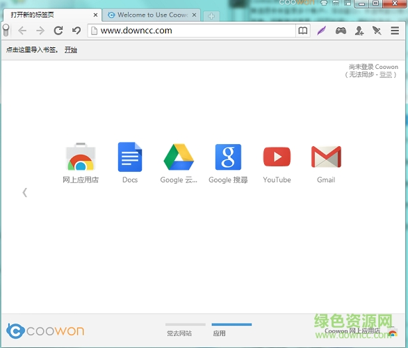Toggle the switch icon left of back button
The height and width of the screenshot is (348, 408).
coord(6,30)
